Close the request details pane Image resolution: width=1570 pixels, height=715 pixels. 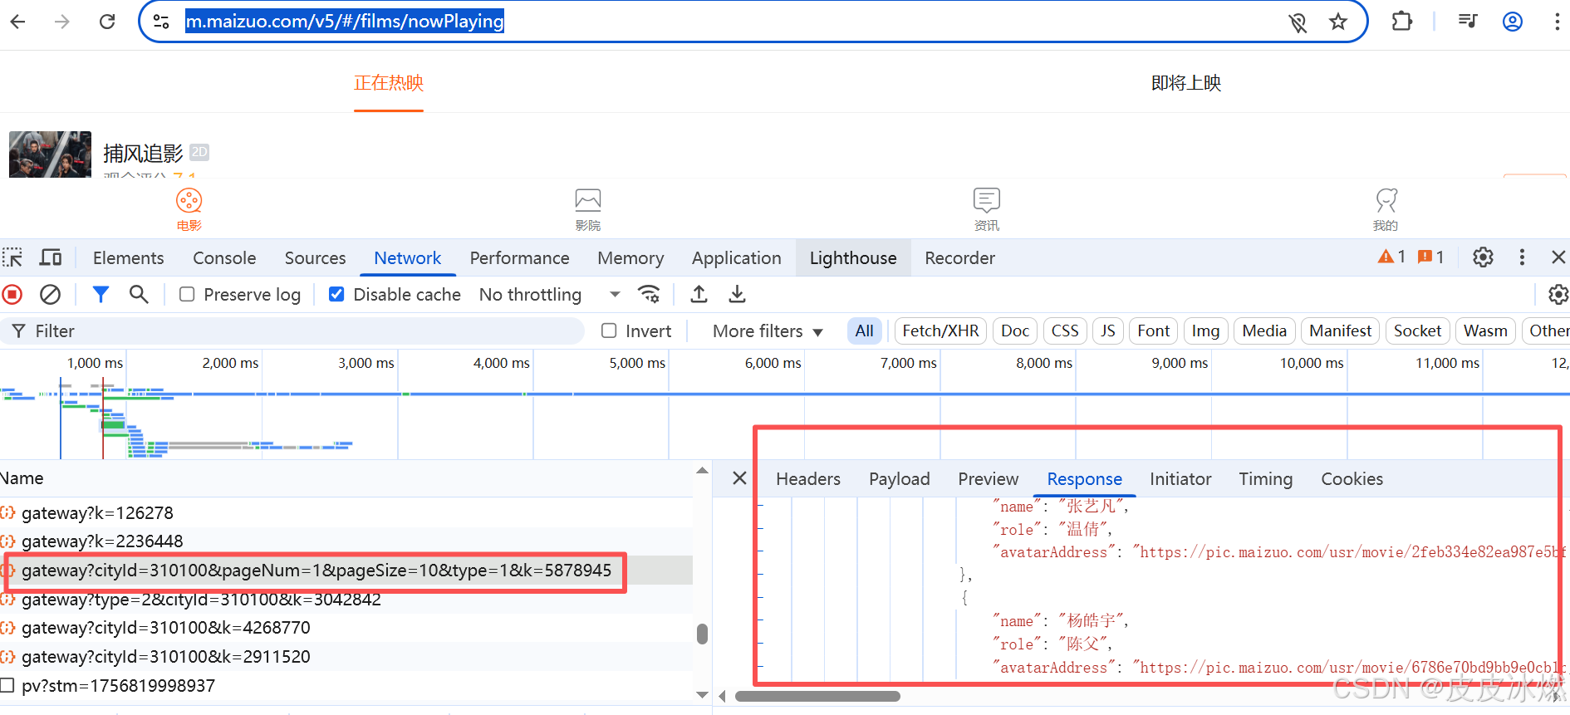(x=739, y=478)
